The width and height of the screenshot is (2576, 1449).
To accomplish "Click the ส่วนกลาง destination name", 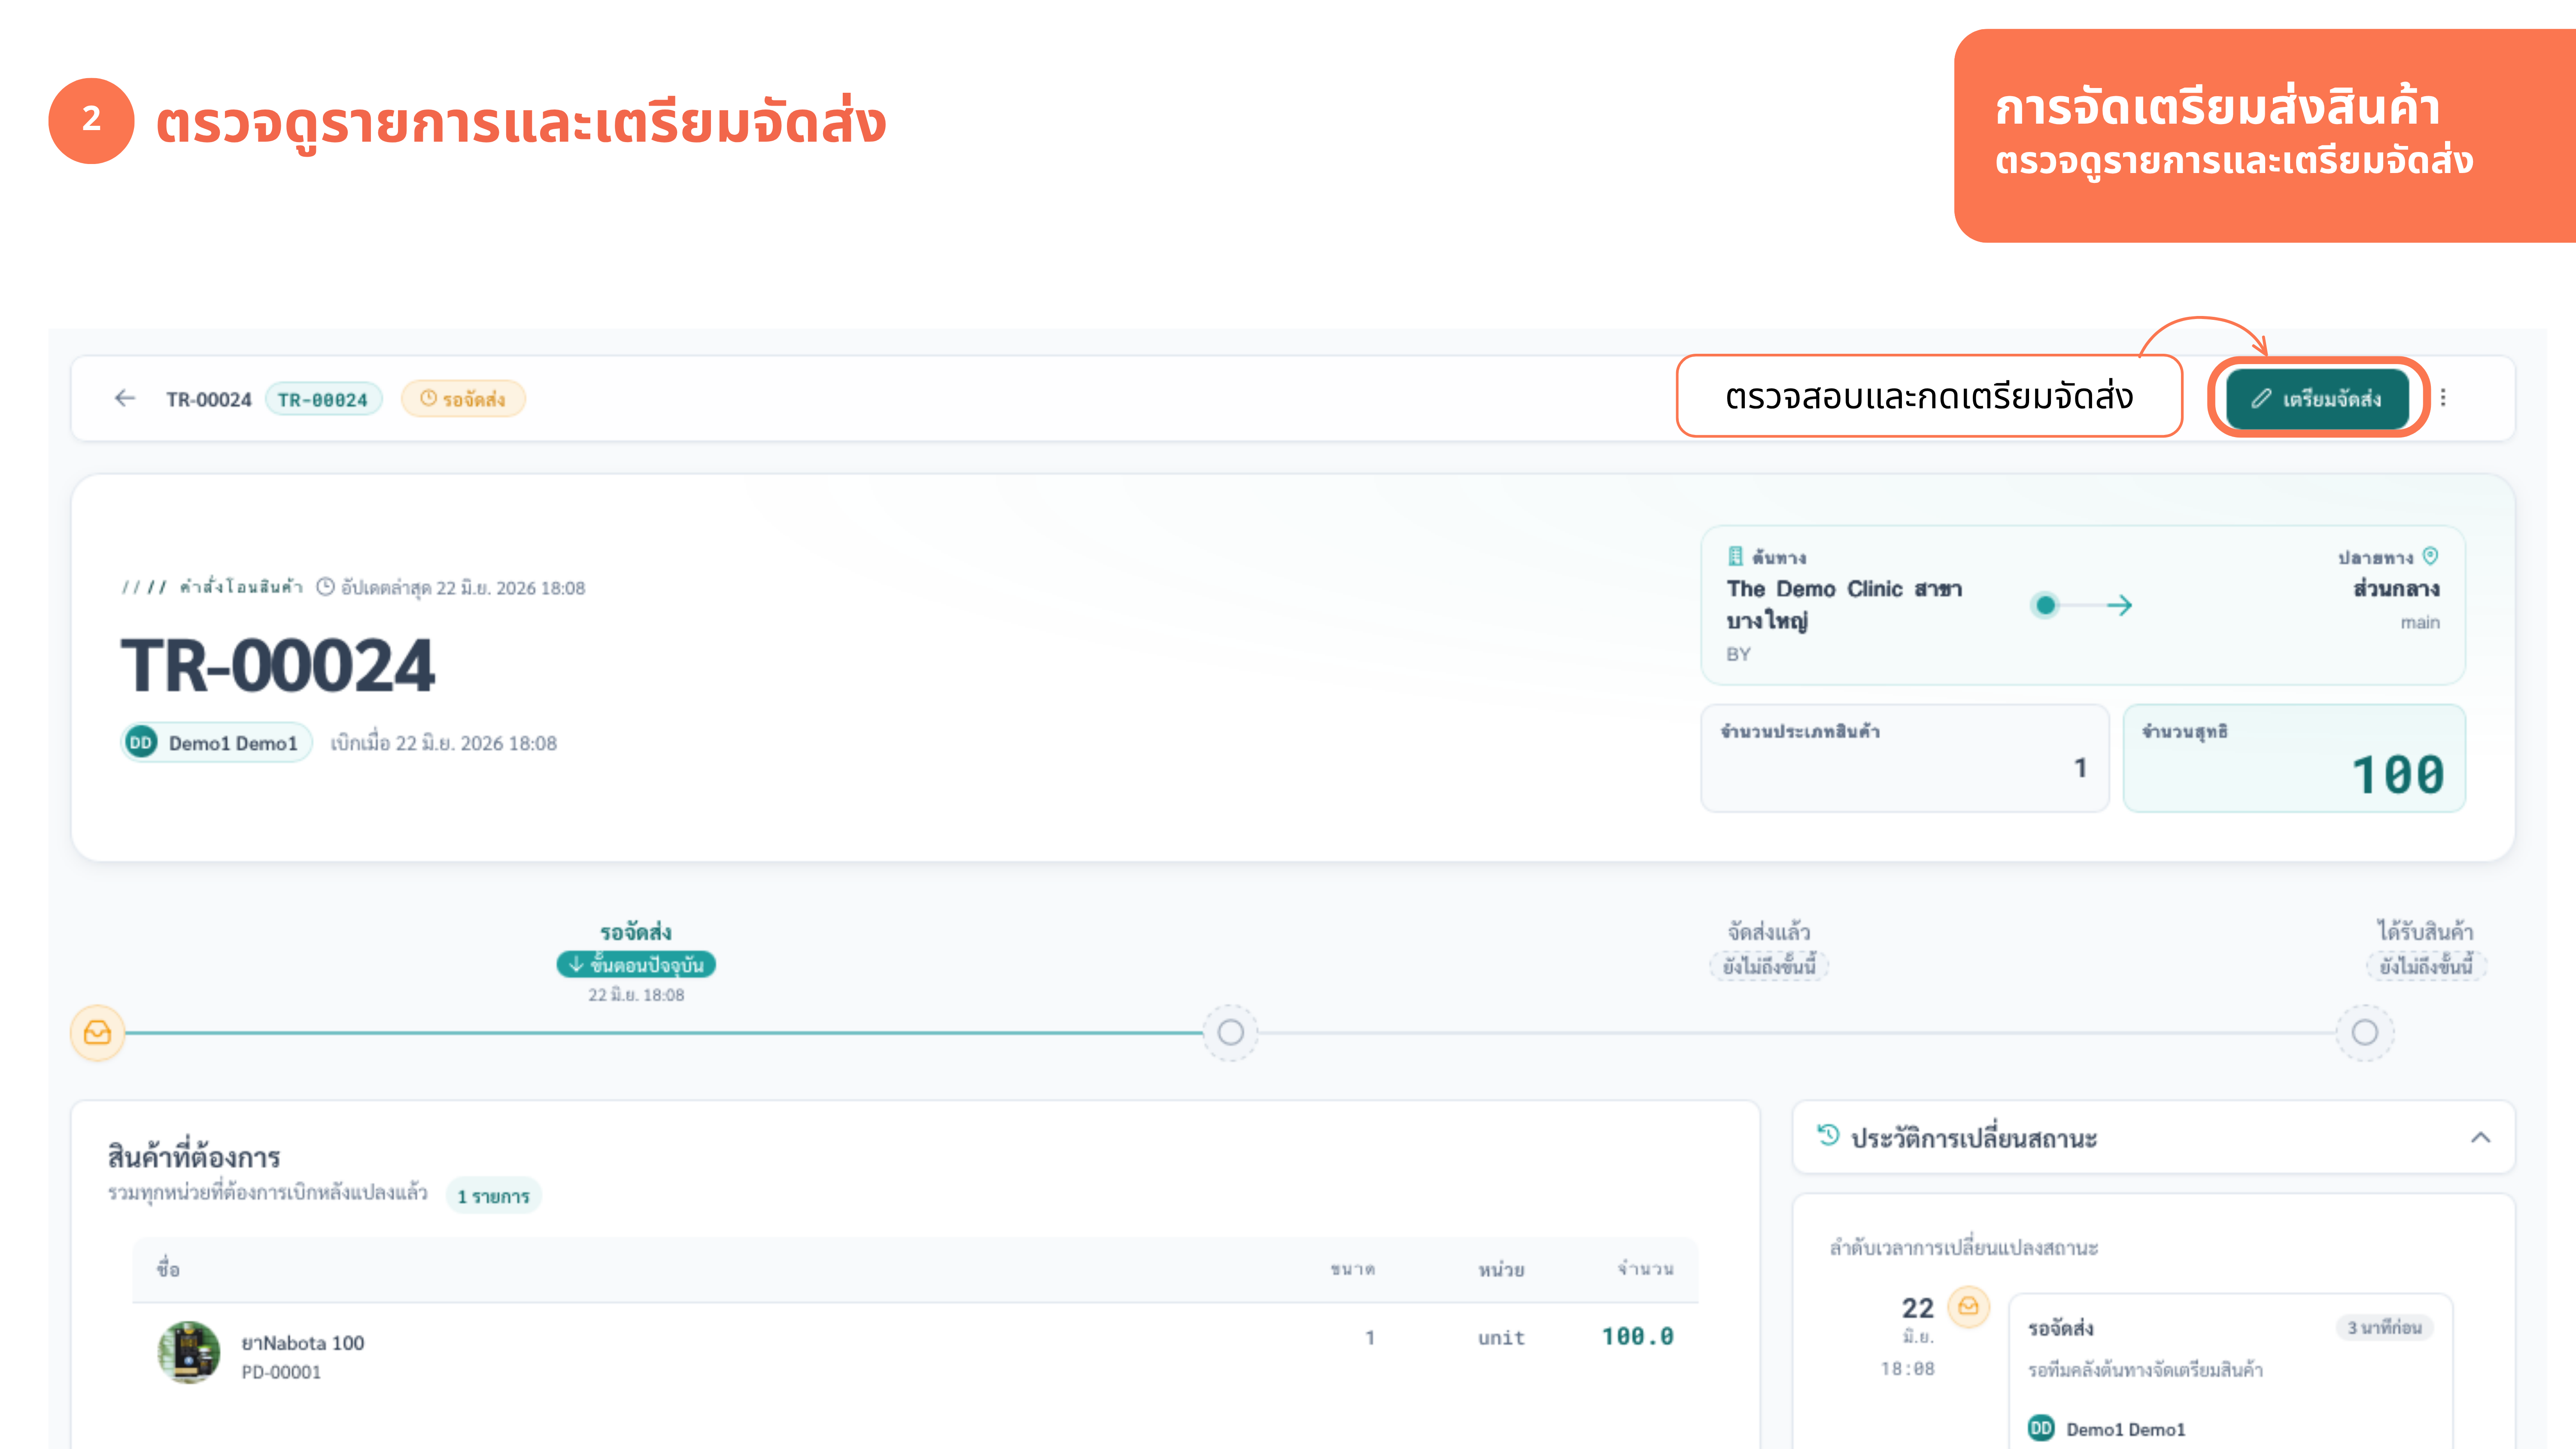I will [x=2396, y=588].
